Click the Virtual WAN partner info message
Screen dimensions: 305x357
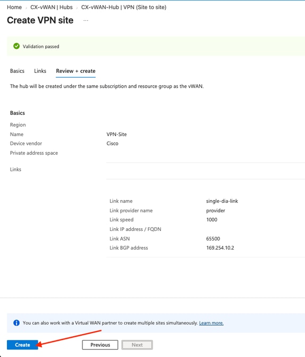click(x=111, y=323)
